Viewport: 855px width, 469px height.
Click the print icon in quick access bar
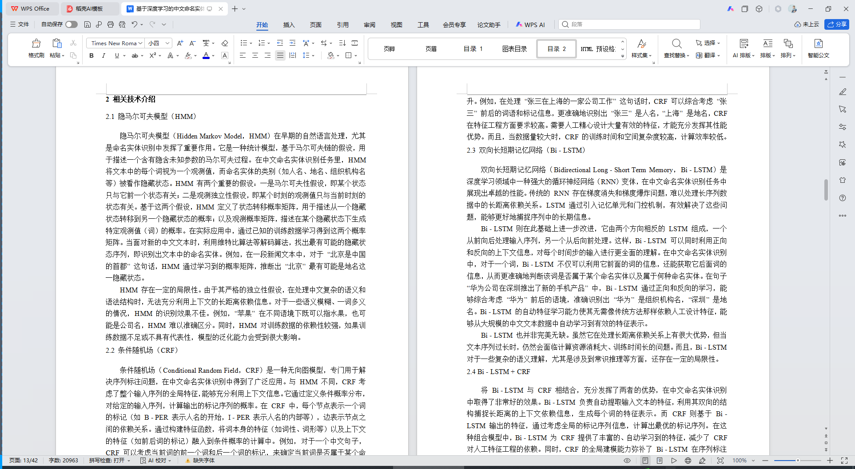(111, 24)
